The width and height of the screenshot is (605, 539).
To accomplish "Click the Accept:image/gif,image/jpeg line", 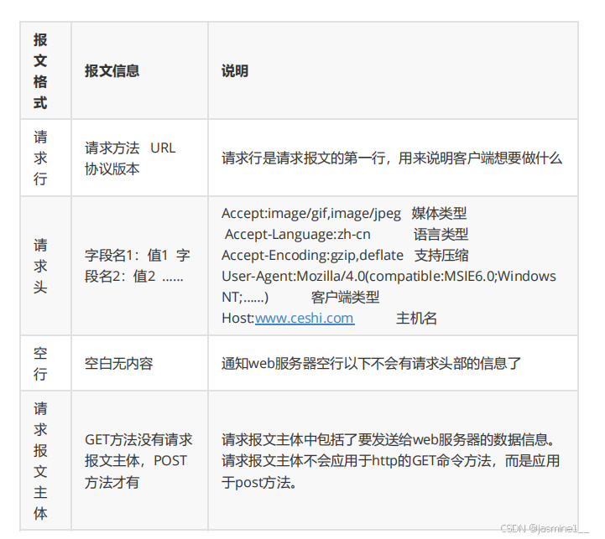I will tap(311, 213).
